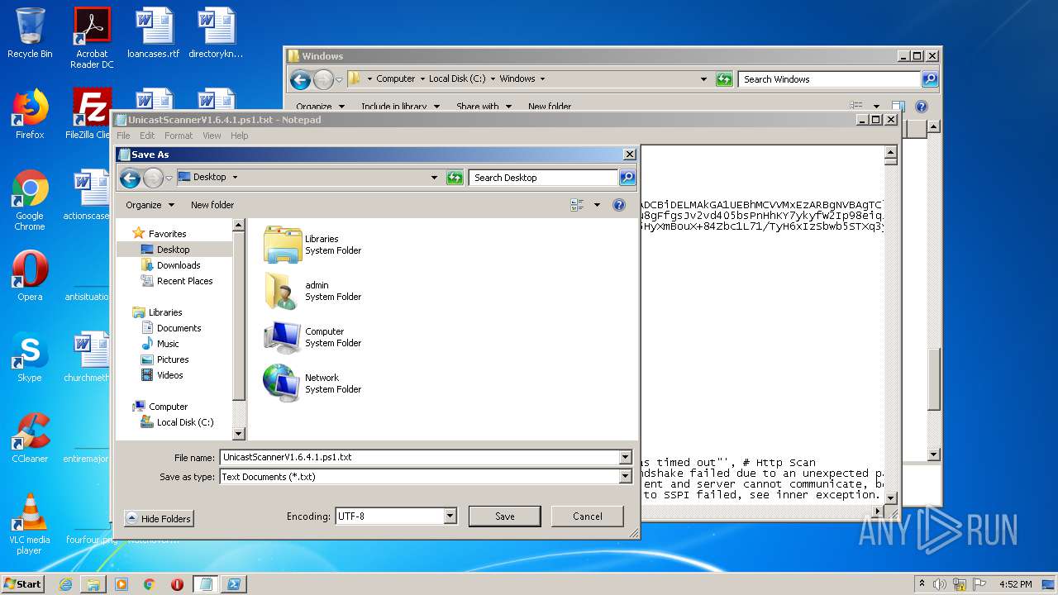Click the PowerShell icon on taskbar
The height and width of the screenshot is (595, 1058).
click(x=234, y=584)
